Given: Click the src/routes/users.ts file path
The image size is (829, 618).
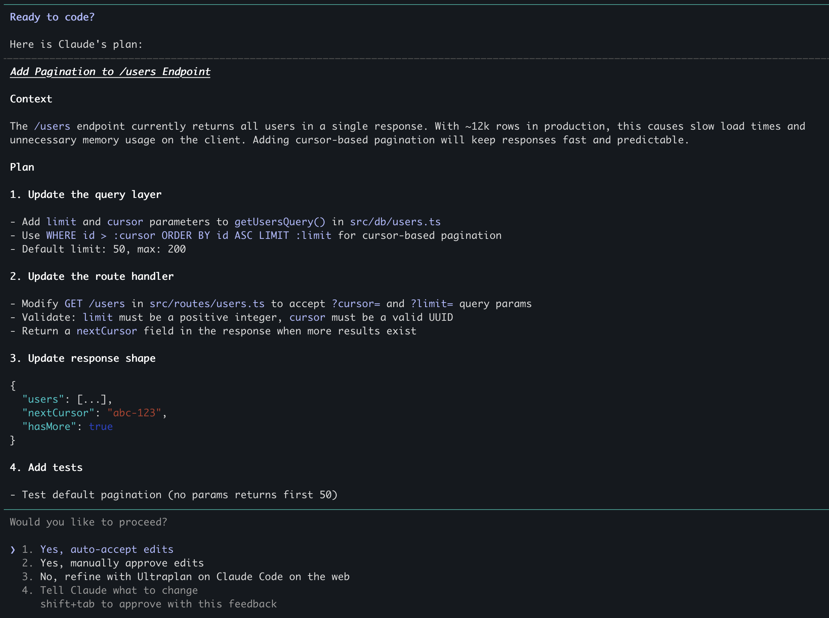Looking at the screenshot, I should point(207,304).
